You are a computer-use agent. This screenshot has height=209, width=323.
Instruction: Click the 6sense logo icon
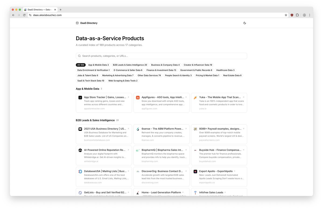click(x=138, y=129)
